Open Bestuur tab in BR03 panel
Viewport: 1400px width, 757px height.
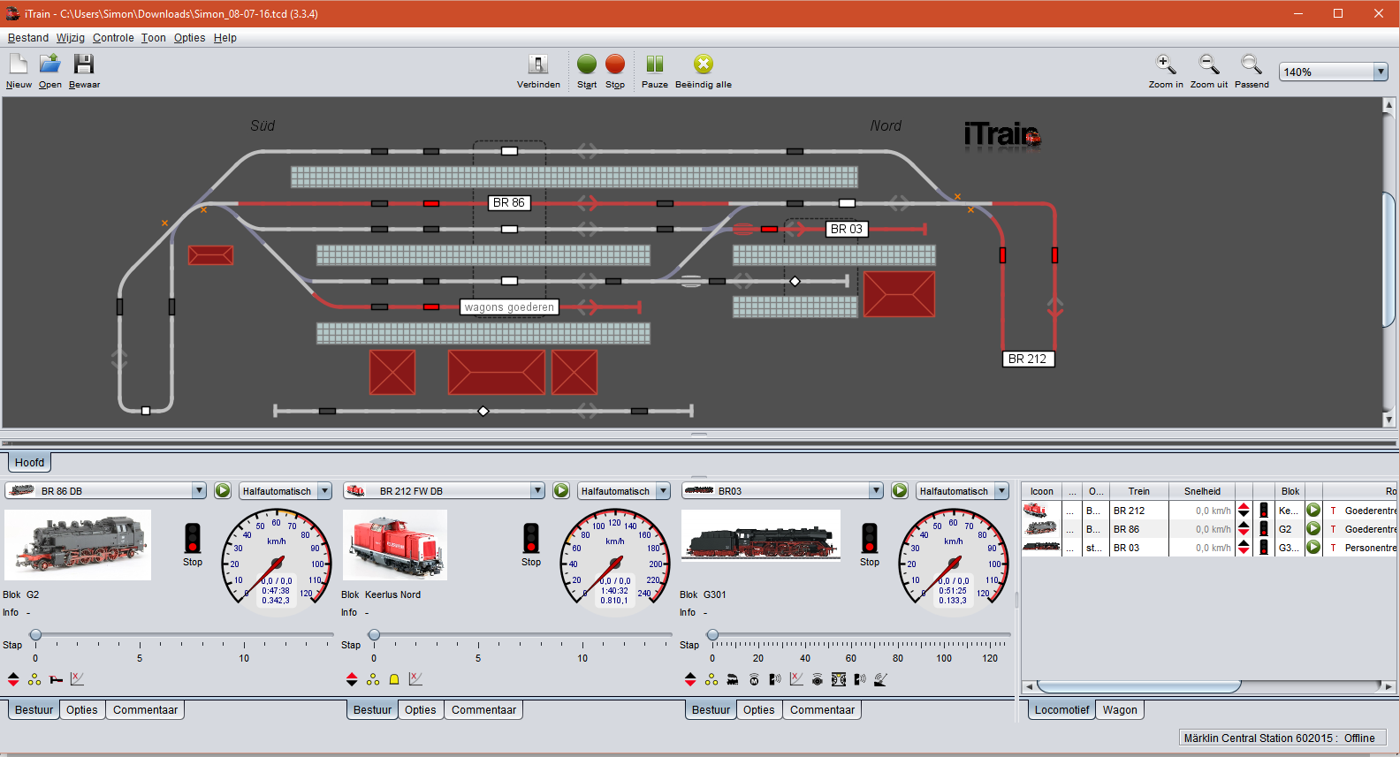click(711, 709)
